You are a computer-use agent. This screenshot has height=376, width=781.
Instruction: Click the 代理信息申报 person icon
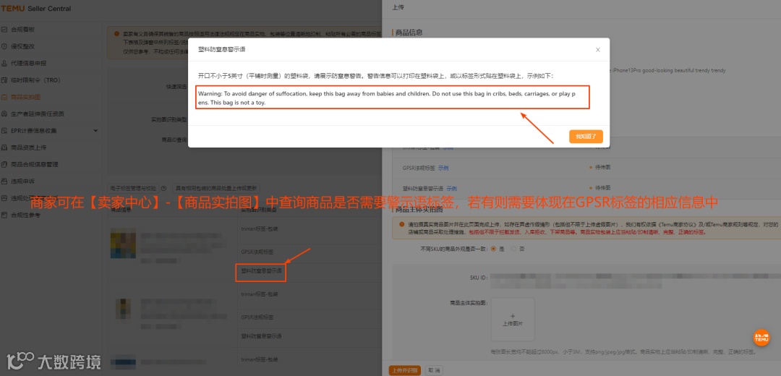click(x=4, y=63)
